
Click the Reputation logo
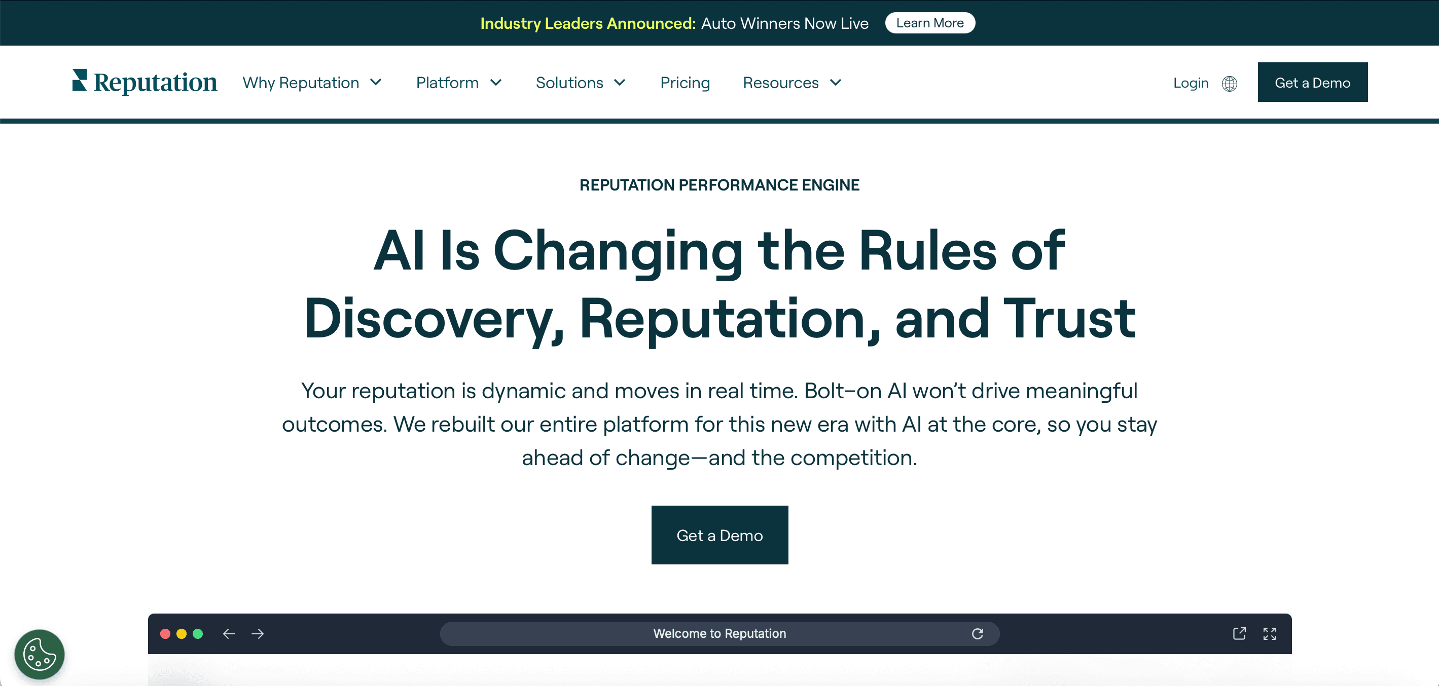point(143,82)
